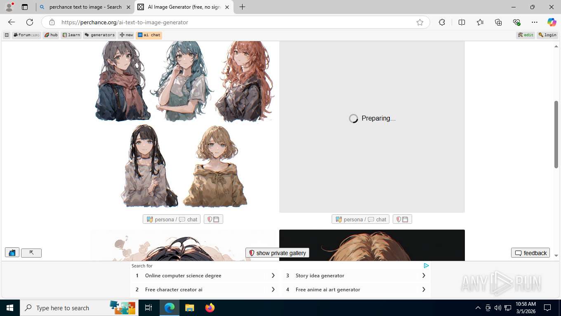Open the brown-haired character on black thumbnail
Viewport: 561px width, 316px height.
coord(372,246)
